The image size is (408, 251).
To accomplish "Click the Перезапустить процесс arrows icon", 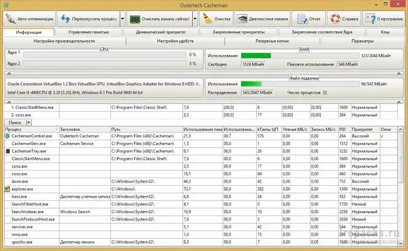I will click(65, 19).
